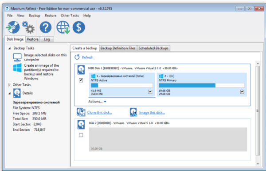Open the Help menu
The height and width of the screenshot is (171, 266).
pos(87,15)
